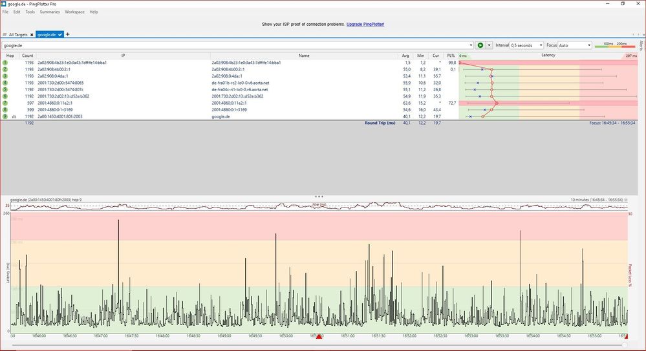Click the PingPlotter Pro app icon
The height and width of the screenshot is (351, 646).
pos(5,3)
